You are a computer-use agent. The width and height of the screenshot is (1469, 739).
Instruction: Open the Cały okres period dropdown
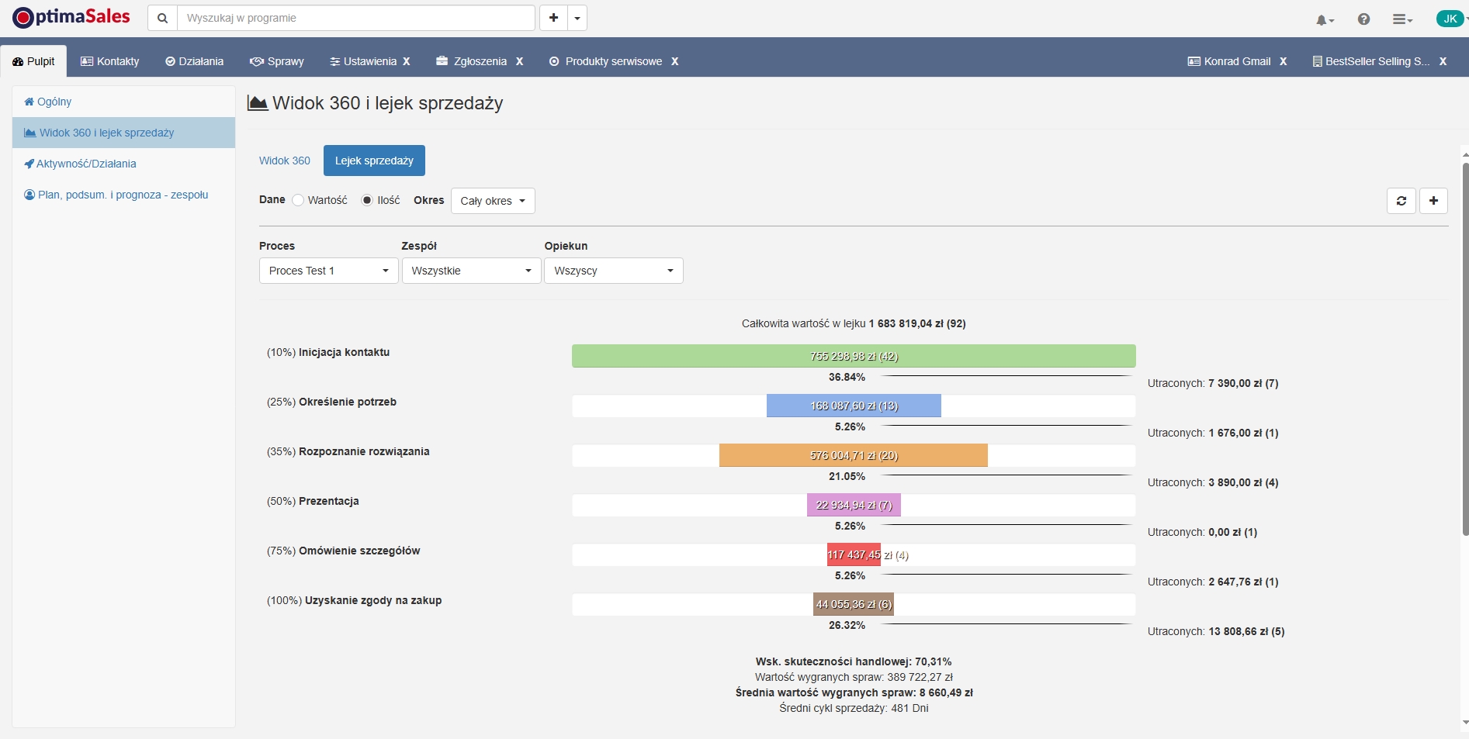[x=492, y=201]
